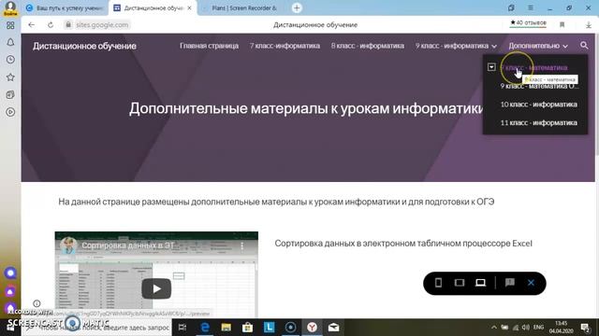Open notifications bell in browser sidebar
599x336 pixels.
click(10, 42)
